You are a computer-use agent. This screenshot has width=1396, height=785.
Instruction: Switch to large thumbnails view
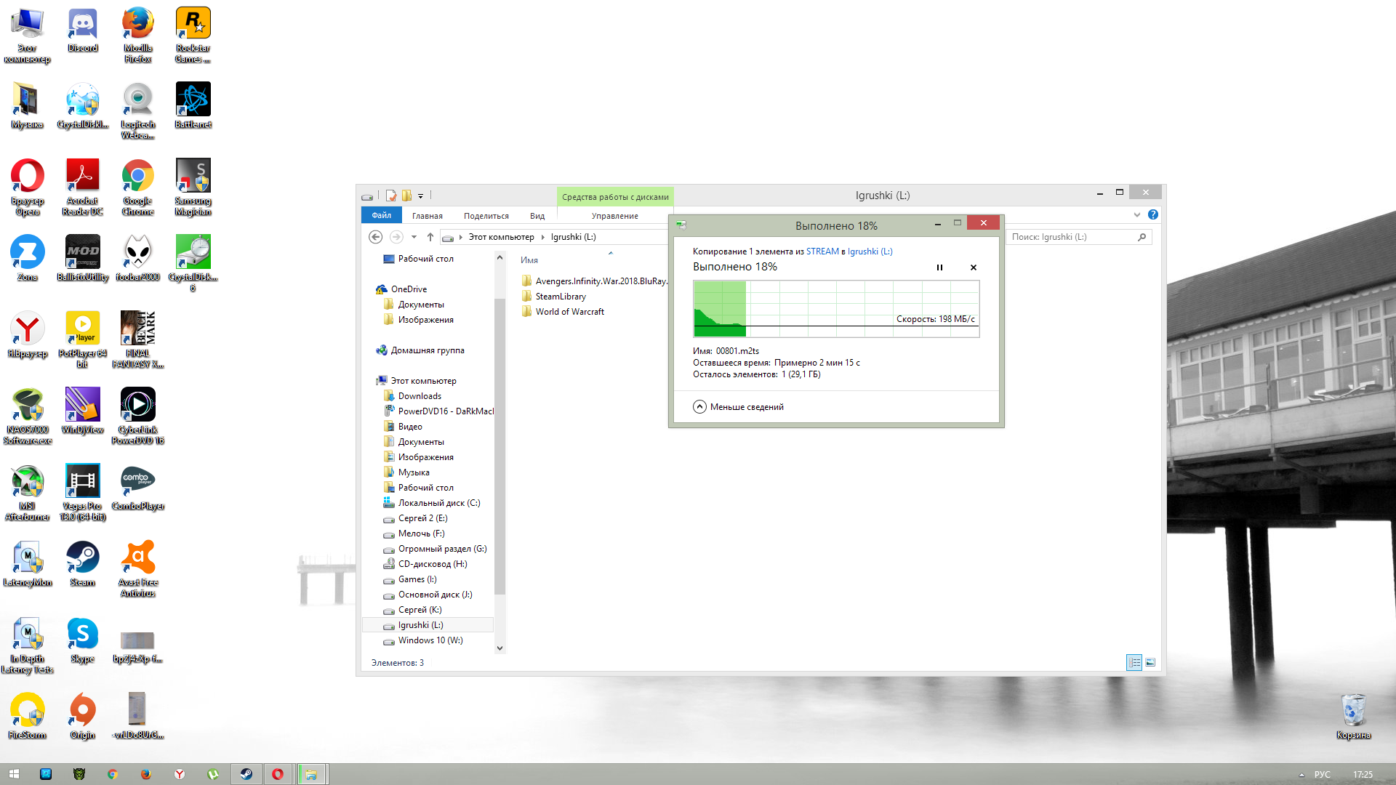tap(1150, 662)
